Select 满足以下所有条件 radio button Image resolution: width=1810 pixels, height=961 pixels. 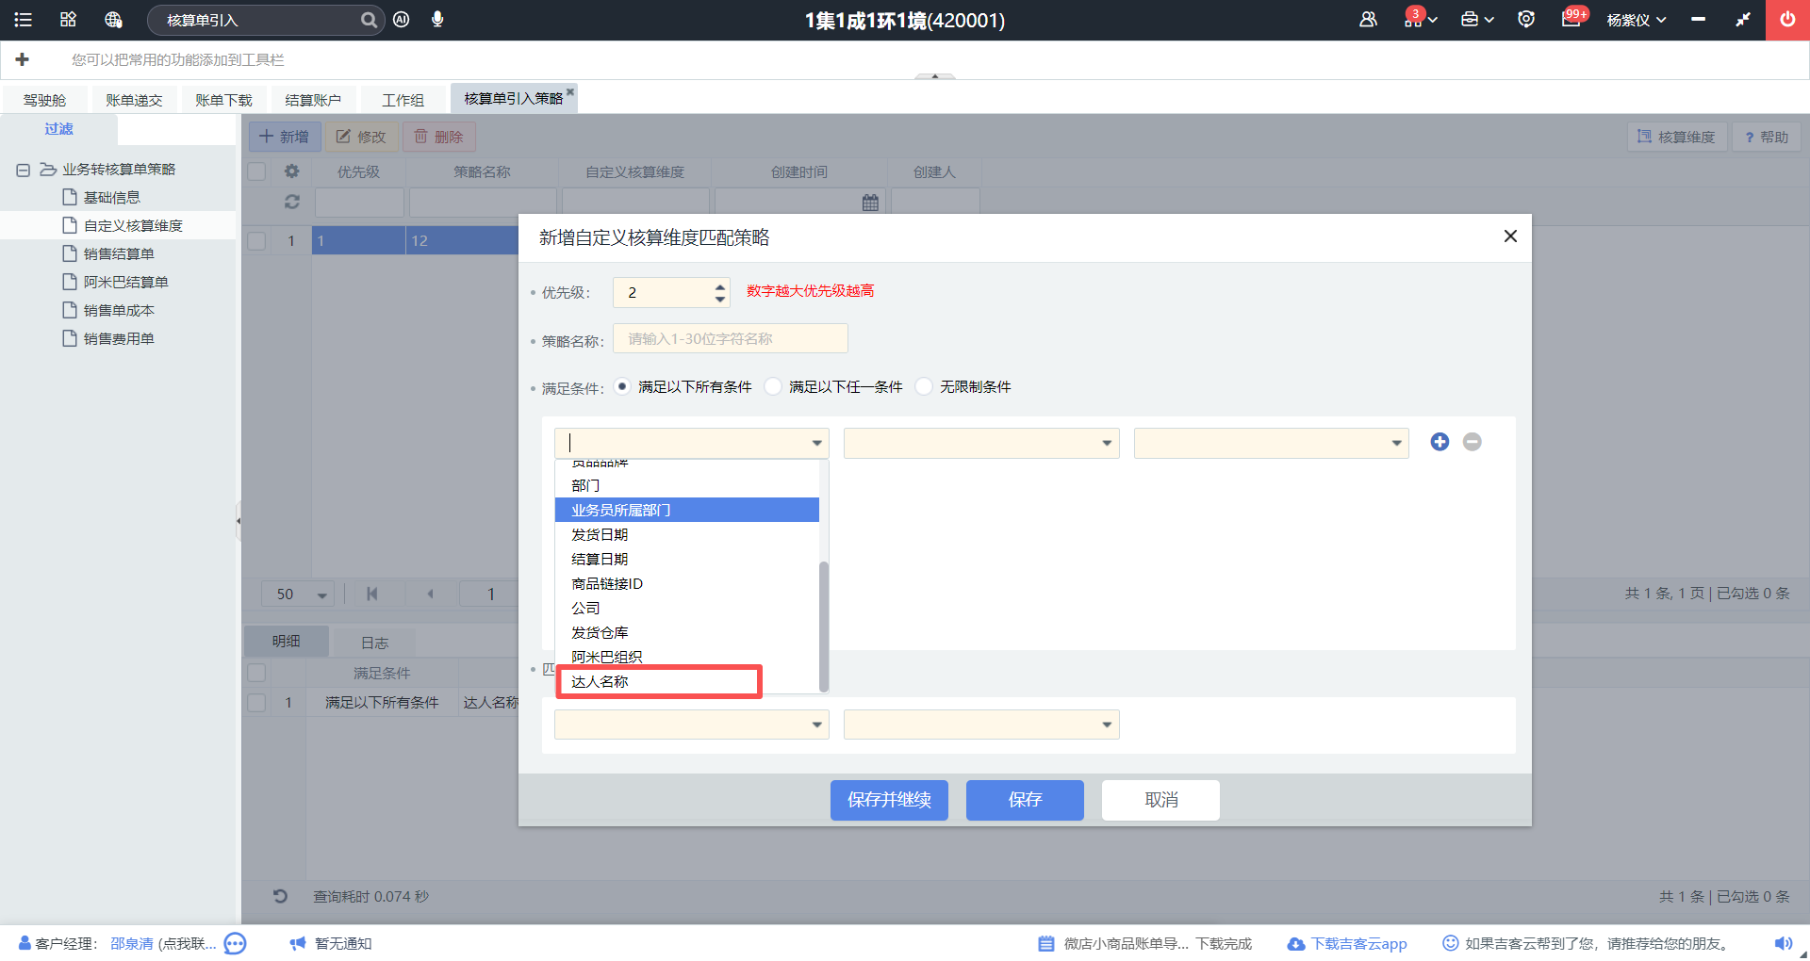622,386
